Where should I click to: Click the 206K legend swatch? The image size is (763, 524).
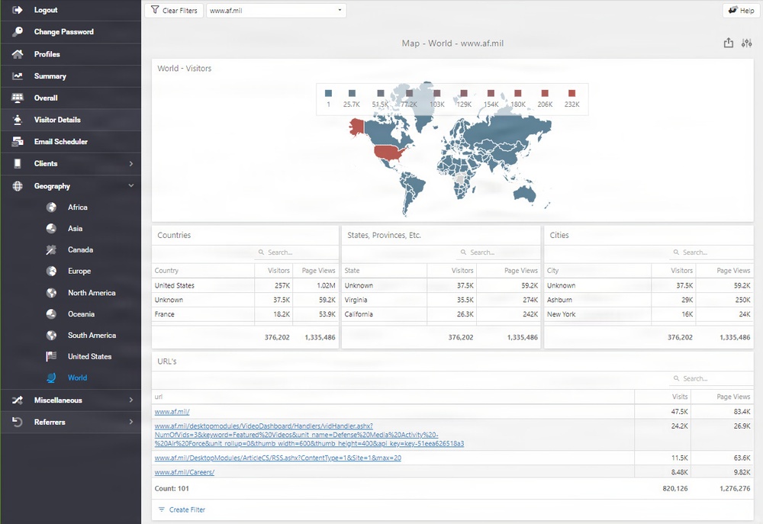pyautogui.click(x=545, y=93)
